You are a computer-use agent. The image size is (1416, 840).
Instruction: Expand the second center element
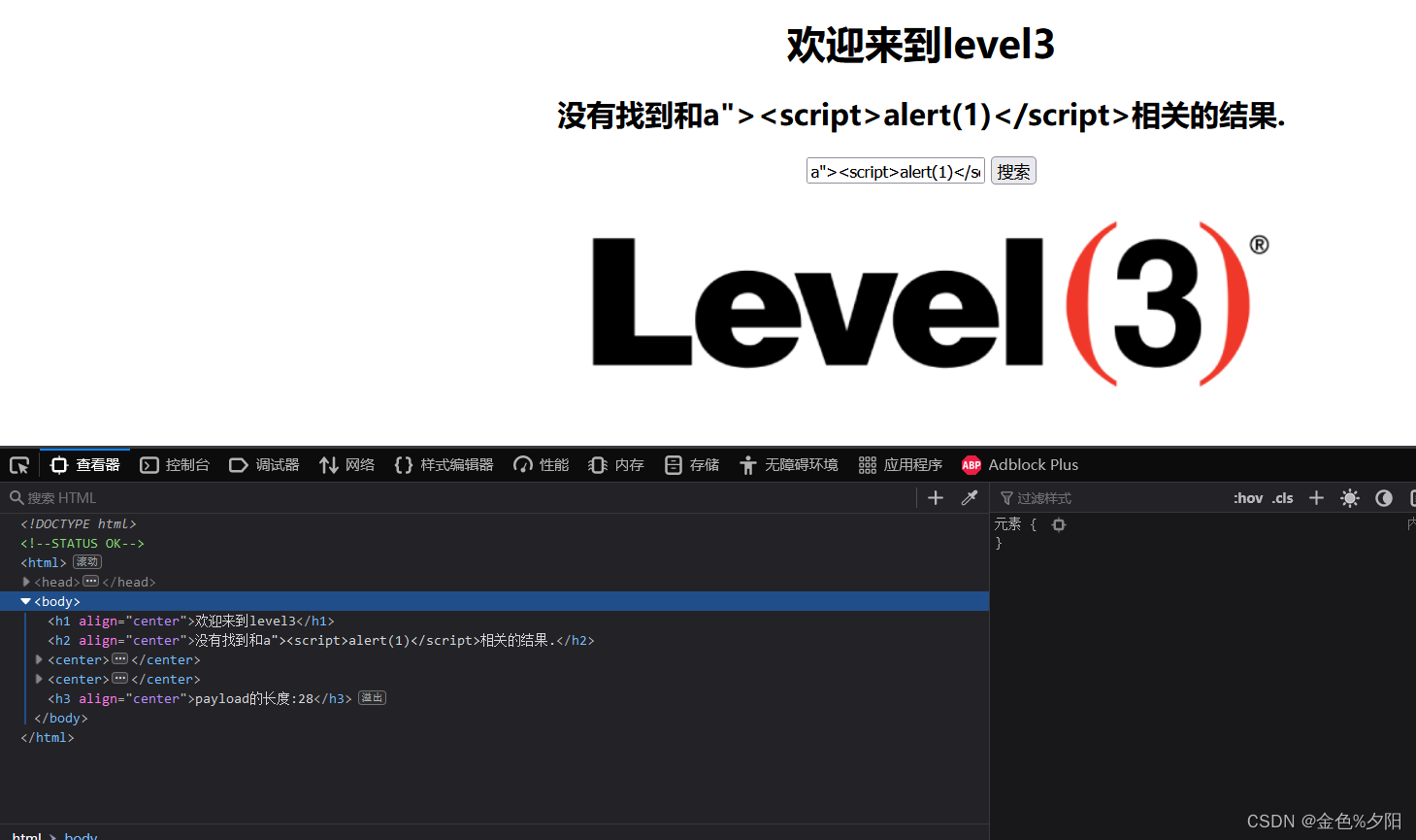pos(40,679)
